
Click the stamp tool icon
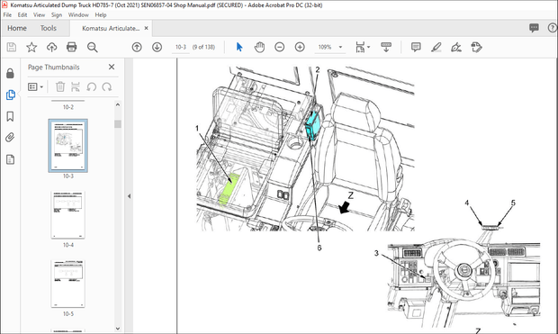[x=476, y=47]
